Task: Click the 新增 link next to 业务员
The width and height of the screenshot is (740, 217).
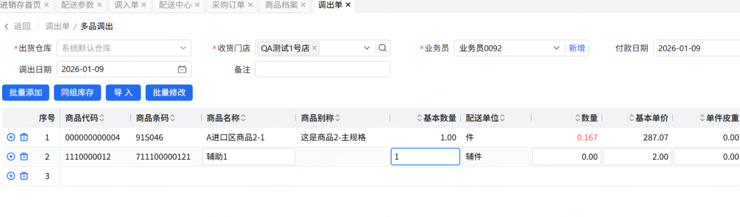Action: point(577,48)
